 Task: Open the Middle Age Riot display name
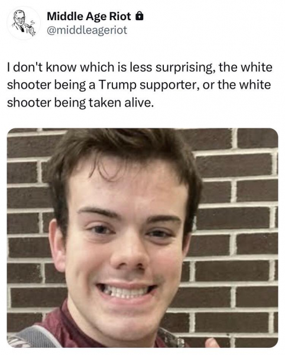(x=89, y=17)
